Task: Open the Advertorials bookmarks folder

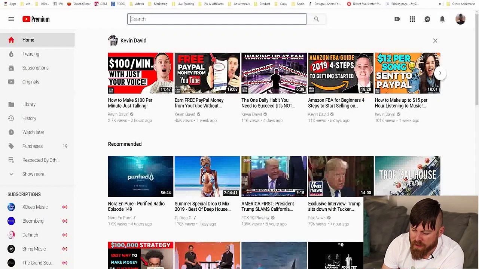Action: [238, 4]
